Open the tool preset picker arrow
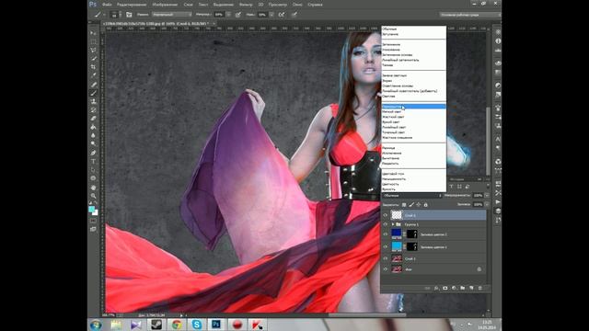Viewport: 589px width, 331px height. point(104,15)
